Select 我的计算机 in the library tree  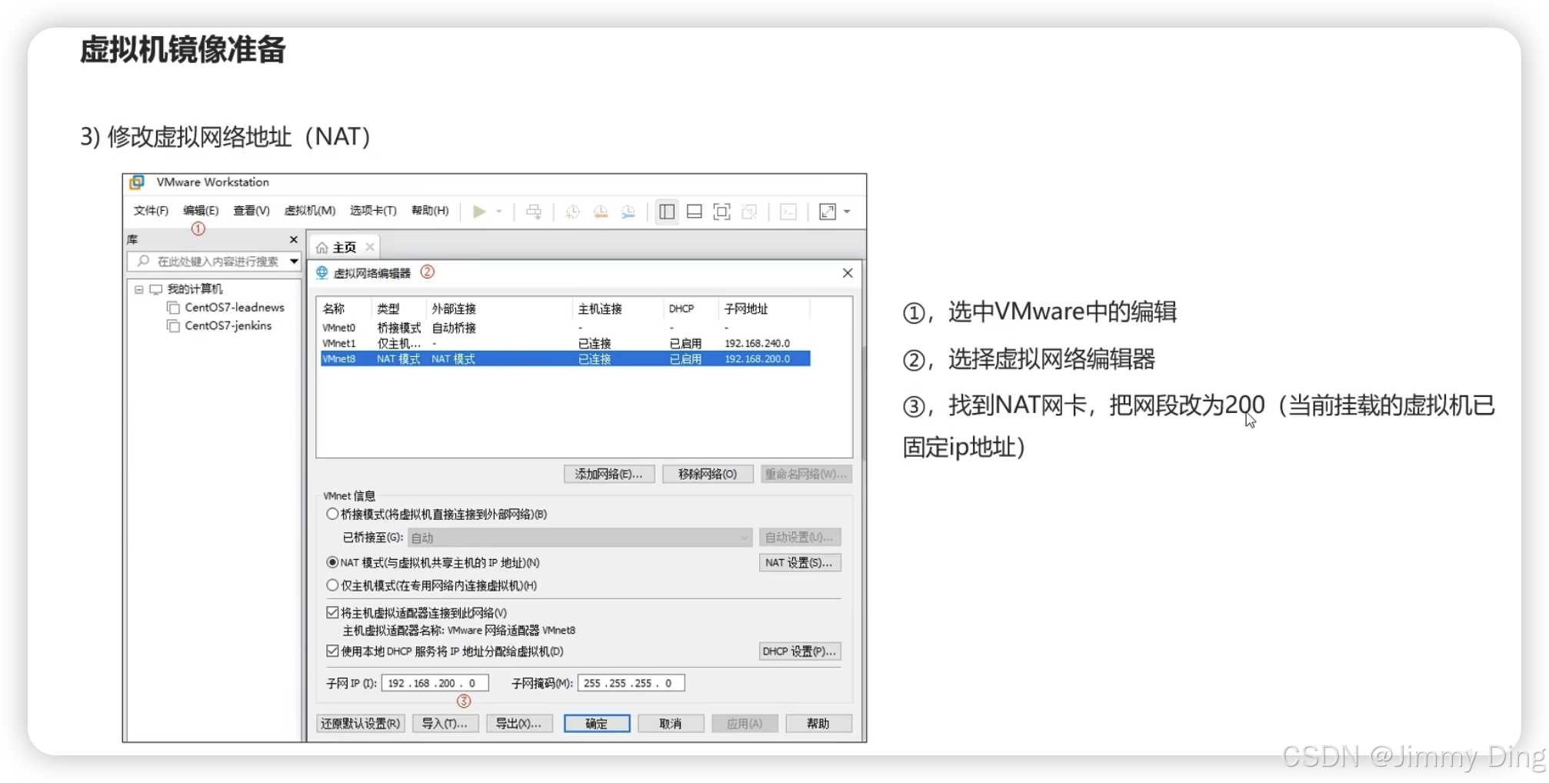pyautogui.click(x=195, y=289)
